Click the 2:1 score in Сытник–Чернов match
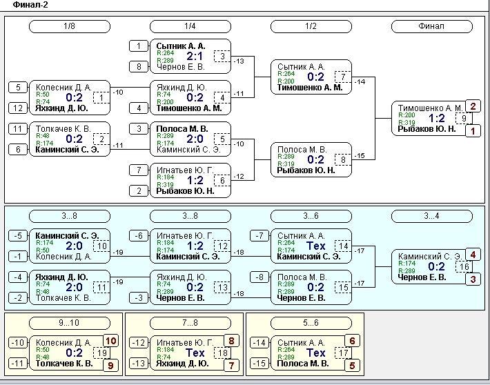 point(195,57)
